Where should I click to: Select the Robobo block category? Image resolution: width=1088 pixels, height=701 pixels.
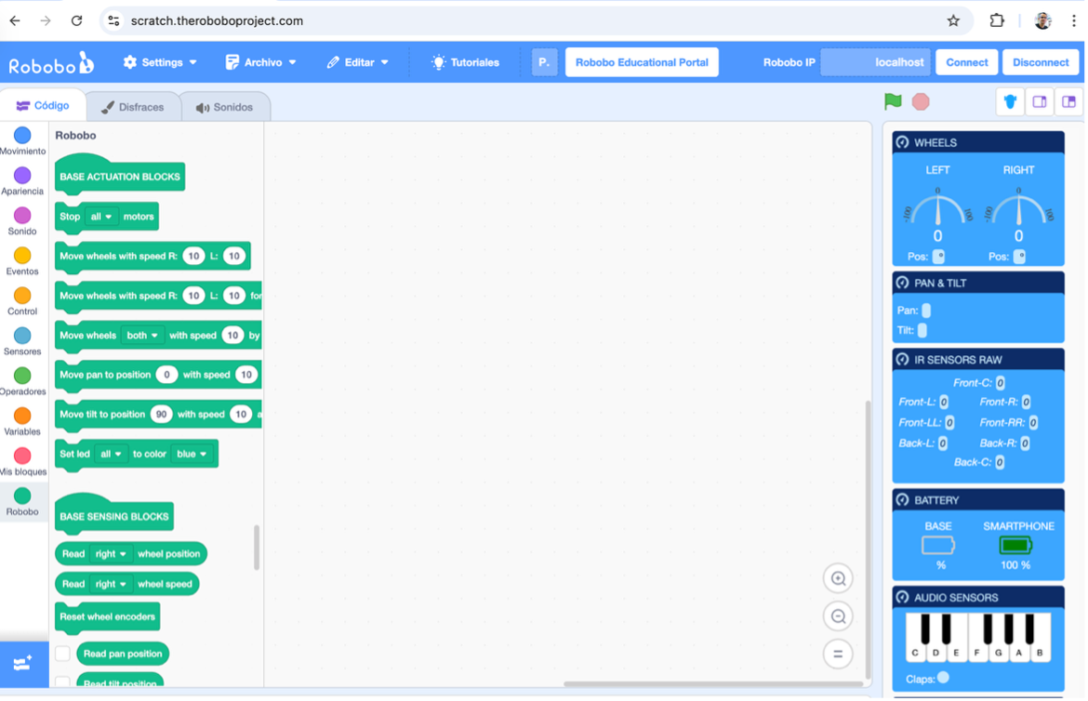22,502
